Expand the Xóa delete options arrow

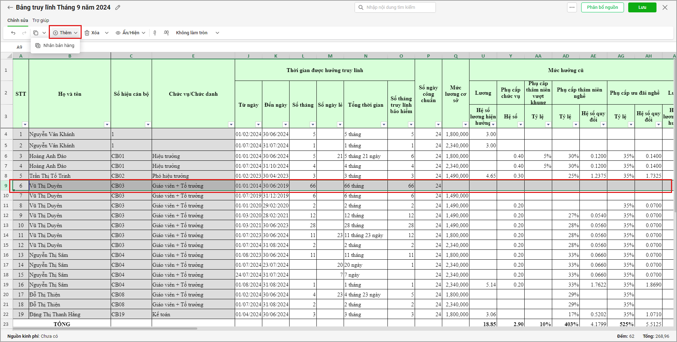coord(107,33)
